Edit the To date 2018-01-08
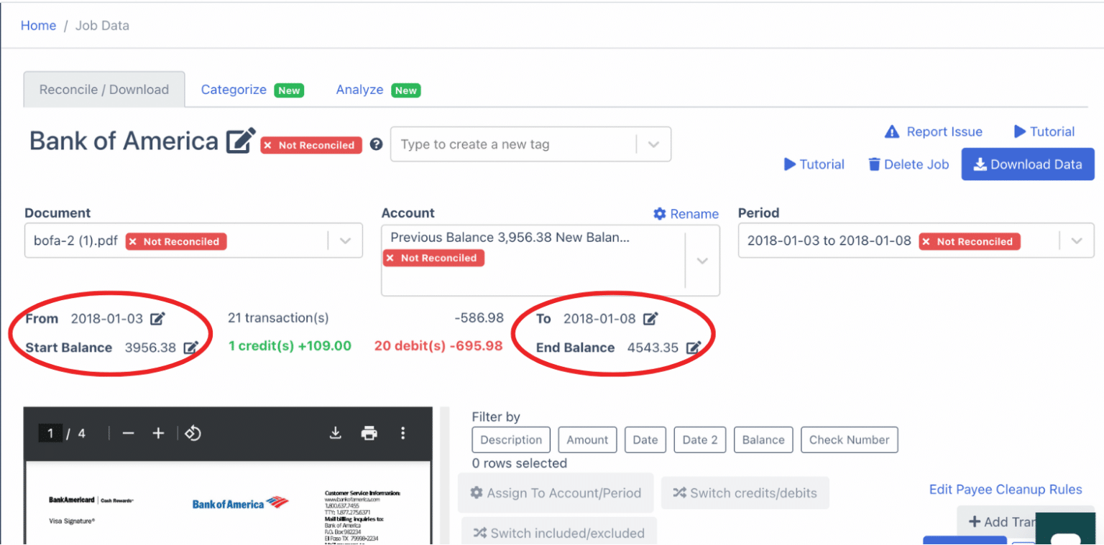Viewport: 1104px width, 545px height. [650, 319]
